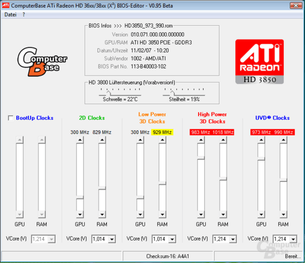Screen dimensions: 305x263
Task: Close the BIOS-Editor window
Action: [x=296, y=5]
